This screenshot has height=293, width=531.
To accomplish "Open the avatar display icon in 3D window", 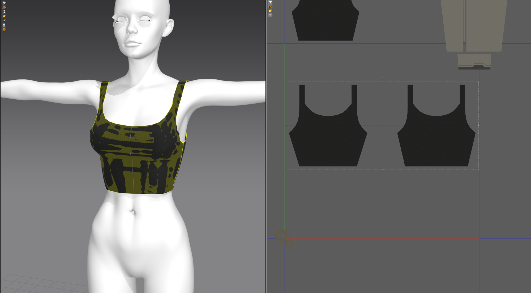I will click(x=4, y=12).
